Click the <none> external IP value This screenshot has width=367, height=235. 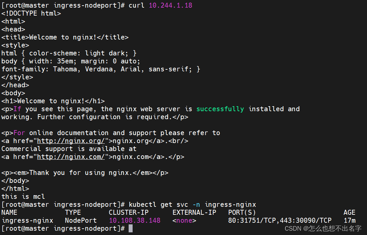tap(184, 220)
